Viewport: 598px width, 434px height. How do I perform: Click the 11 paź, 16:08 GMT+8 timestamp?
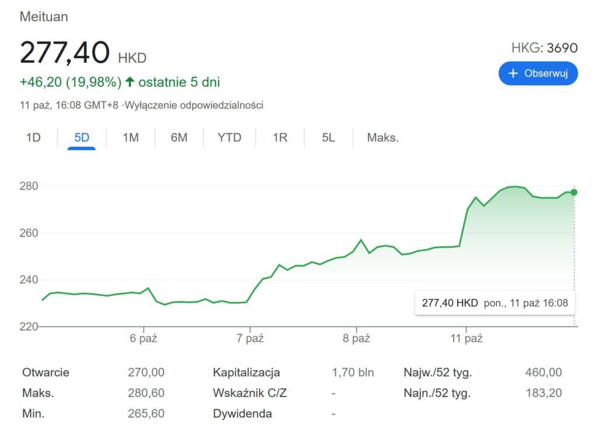(x=69, y=105)
